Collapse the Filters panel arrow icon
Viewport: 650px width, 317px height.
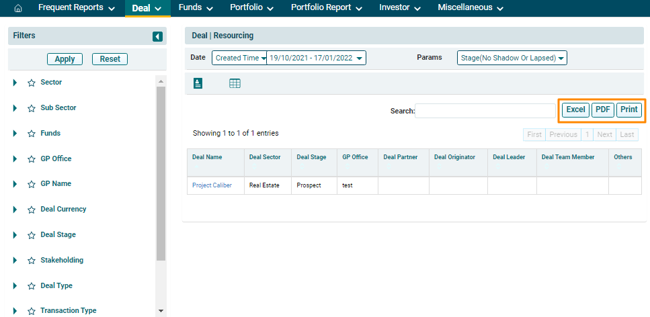click(157, 36)
